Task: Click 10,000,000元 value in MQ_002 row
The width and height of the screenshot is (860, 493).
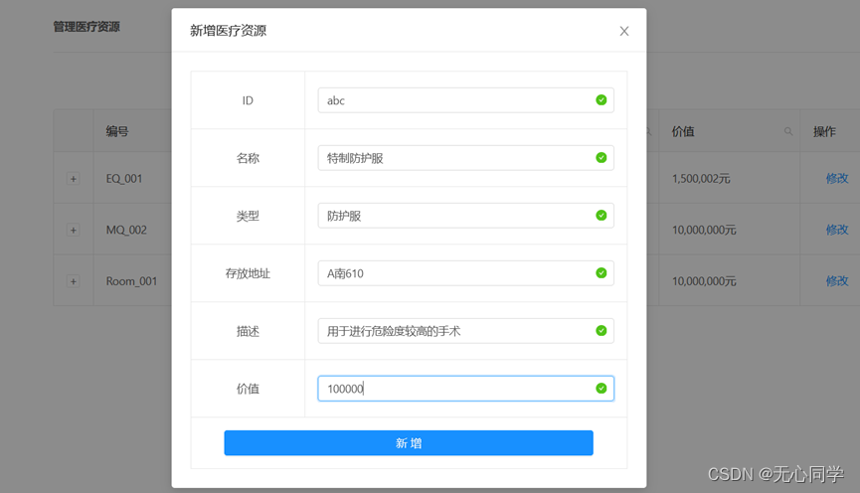Action: pyautogui.click(x=704, y=230)
